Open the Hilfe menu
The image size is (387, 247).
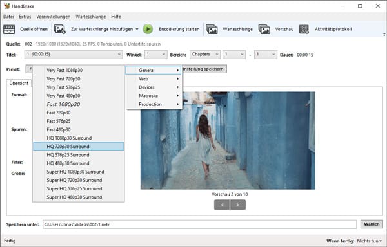tap(115, 17)
